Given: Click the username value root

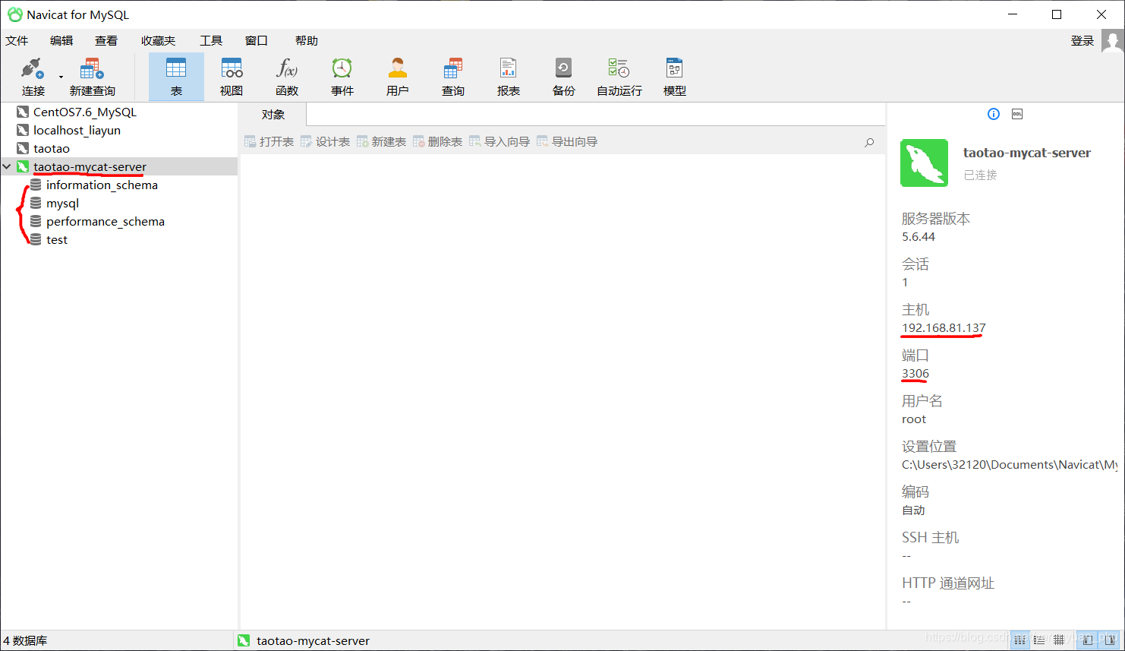Looking at the screenshot, I should pos(914,419).
